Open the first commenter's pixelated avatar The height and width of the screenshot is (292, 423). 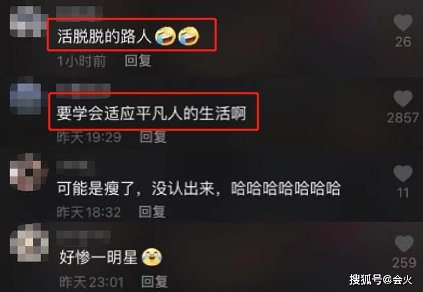25,22
